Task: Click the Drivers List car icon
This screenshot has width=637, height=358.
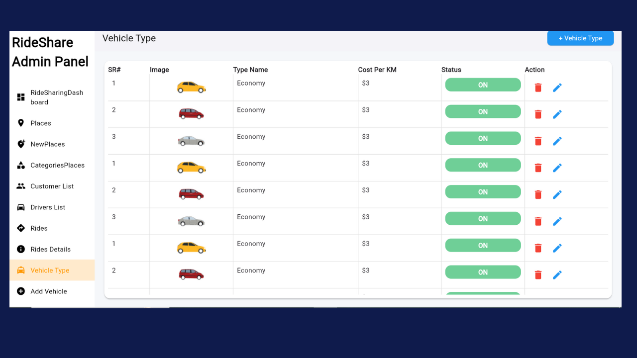Action: click(x=21, y=207)
